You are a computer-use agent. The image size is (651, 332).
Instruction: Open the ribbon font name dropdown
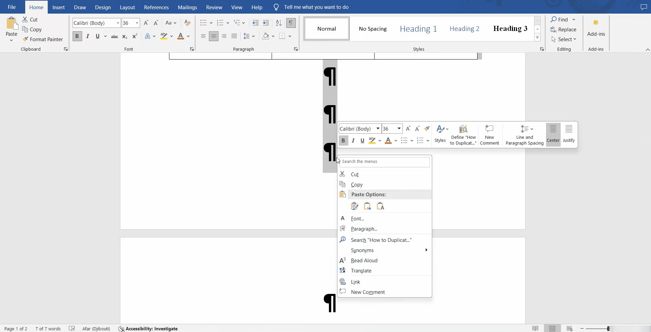tap(118, 23)
